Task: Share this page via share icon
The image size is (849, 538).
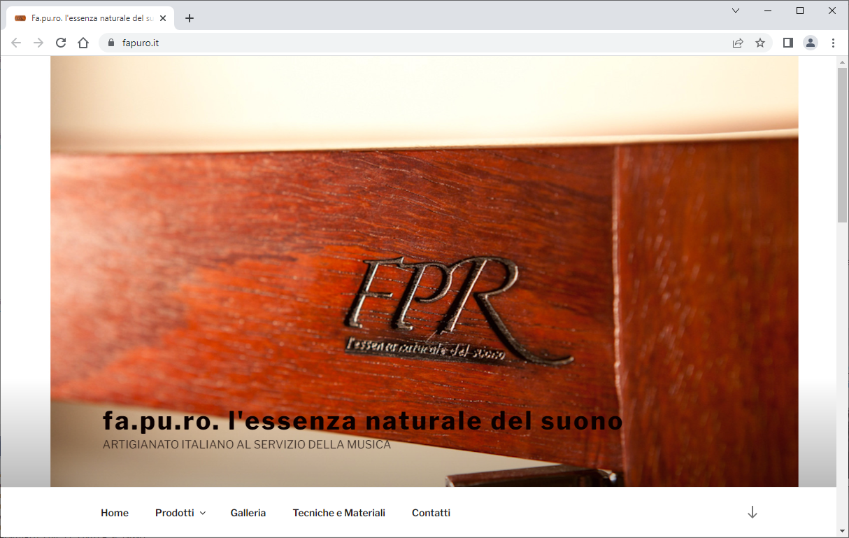Action: 738,43
